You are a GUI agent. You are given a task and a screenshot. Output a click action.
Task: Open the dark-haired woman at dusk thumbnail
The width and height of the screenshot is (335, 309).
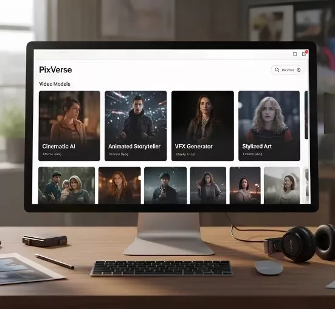coord(245,186)
